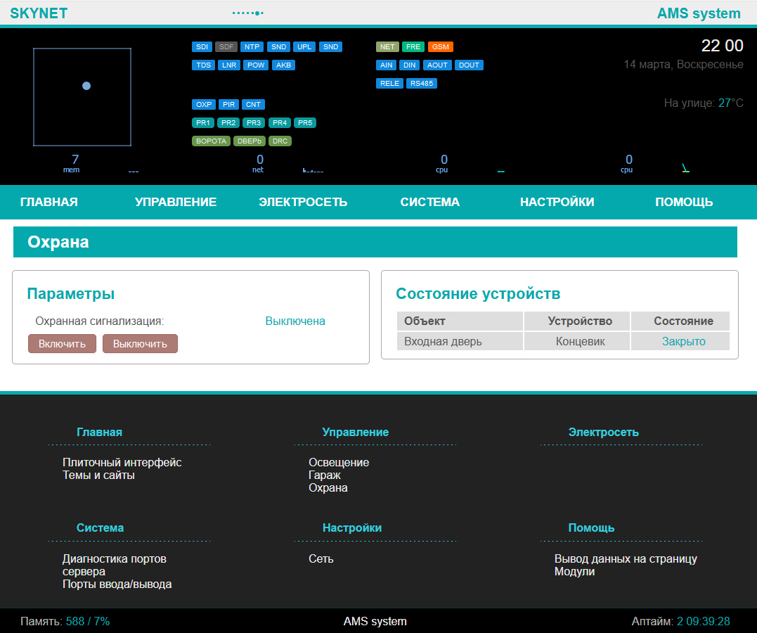757x633 pixels.
Task: Turn on alarm with Включить button
Action: 62,344
